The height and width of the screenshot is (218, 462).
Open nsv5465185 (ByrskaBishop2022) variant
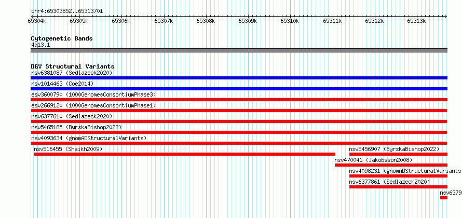pyautogui.click(x=76, y=127)
